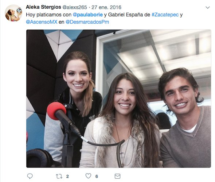Click the tweet text 'Hoy platicamos con'

(x=49, y=15)
